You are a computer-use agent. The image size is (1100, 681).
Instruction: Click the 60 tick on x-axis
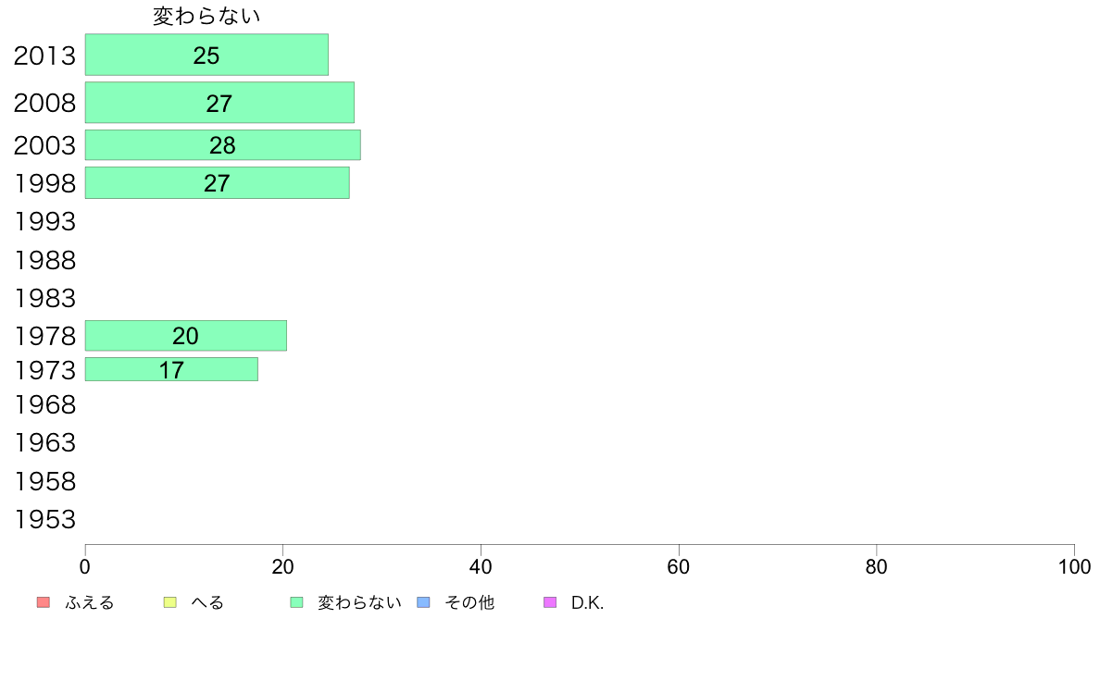pyautogui.click(x=679, y=566)
